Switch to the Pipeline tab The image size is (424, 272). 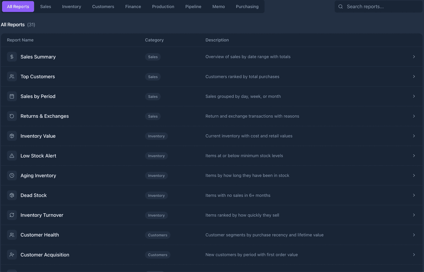(x=193, y=6)
